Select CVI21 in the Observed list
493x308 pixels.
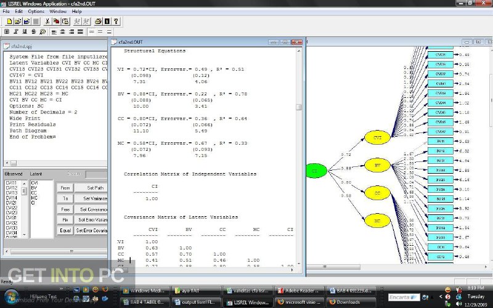11,203
